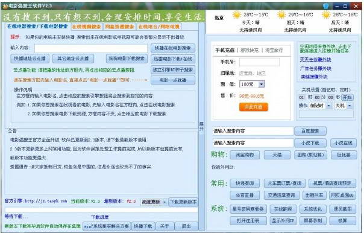Click the download progress bar
The width and height of the screenshot is (364, 233).
click(x=101, y=210)
